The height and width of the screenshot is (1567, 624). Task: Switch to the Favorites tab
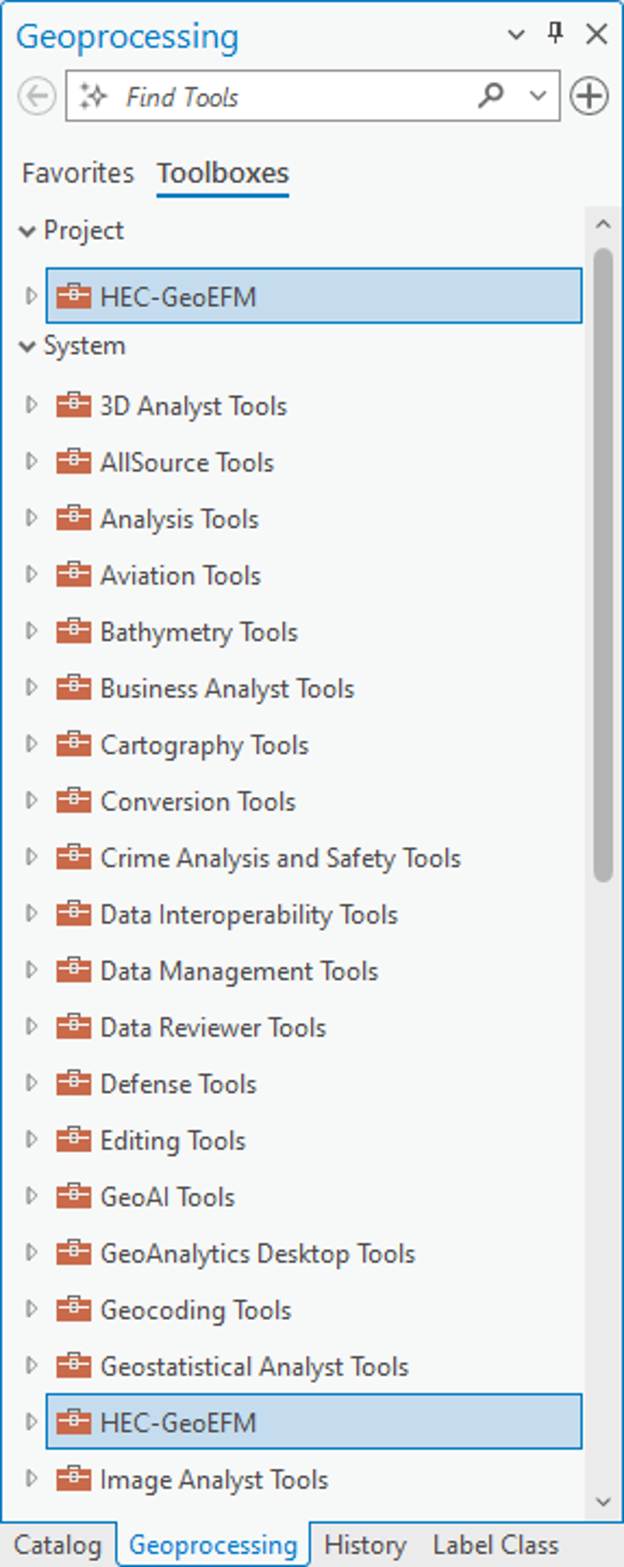click(78, 173)
